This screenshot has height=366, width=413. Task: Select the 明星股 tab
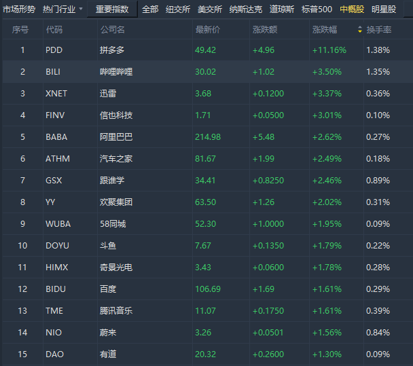(x=384, y=10)
